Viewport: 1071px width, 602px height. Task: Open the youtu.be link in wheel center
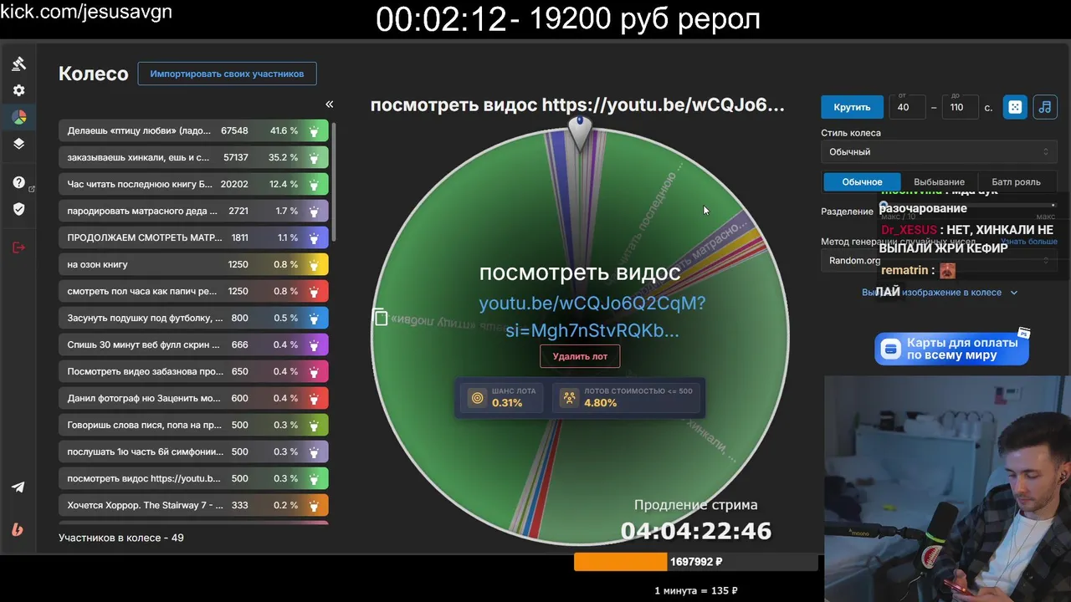tap(592, 317)
